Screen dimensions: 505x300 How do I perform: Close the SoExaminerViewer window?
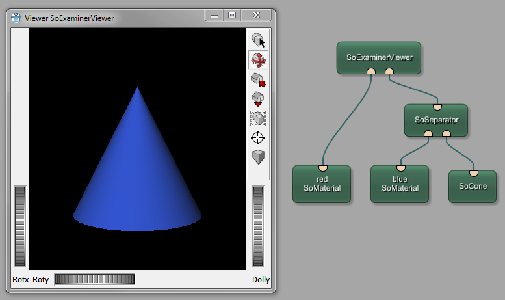257,14
